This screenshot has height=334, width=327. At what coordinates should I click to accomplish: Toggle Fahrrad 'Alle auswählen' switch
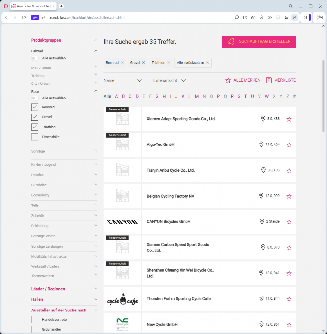pos(35,58)
